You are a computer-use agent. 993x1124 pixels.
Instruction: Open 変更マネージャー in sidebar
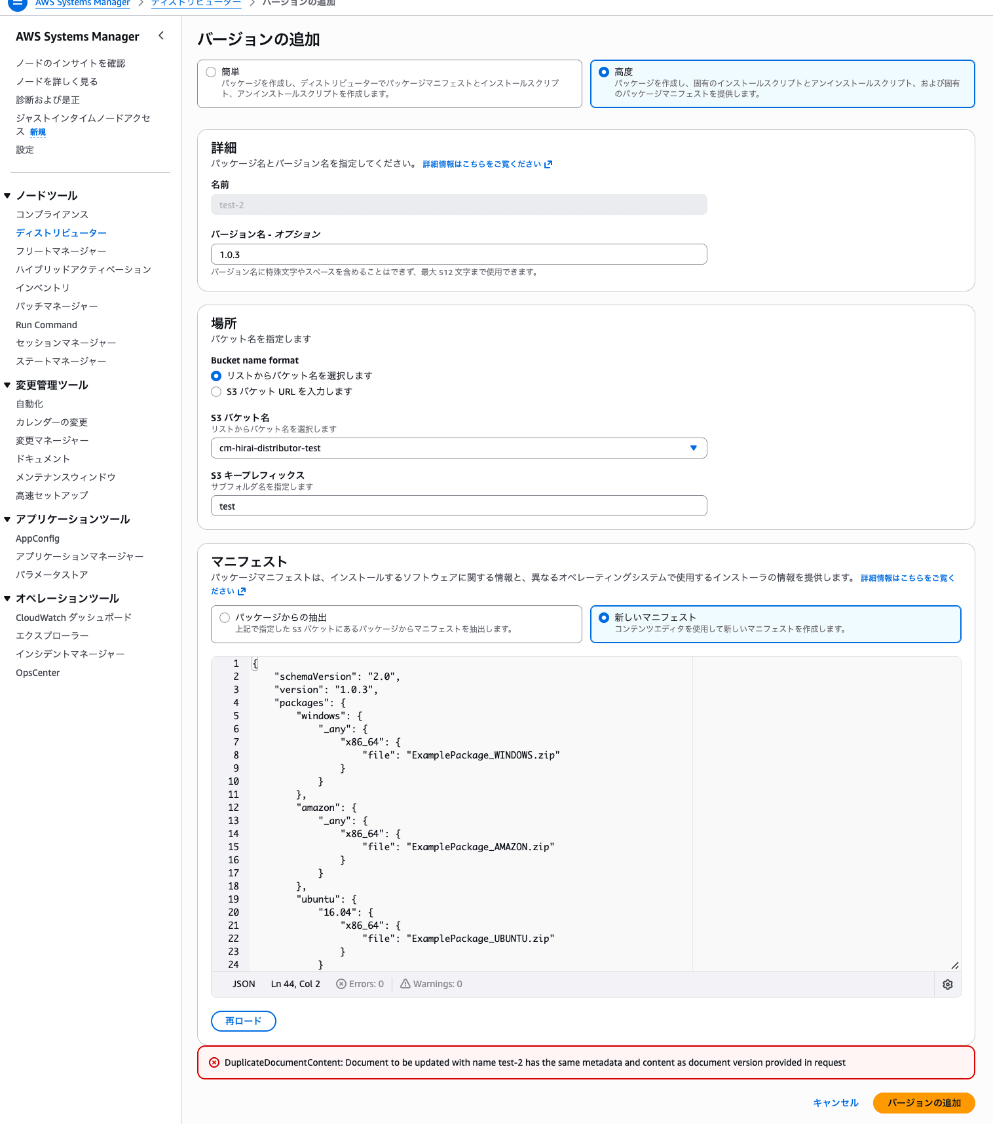[x=52, y=441]
